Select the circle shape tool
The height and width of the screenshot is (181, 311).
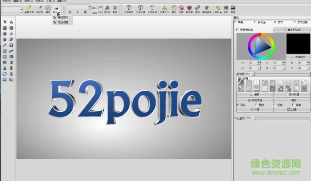pos(5,34)
